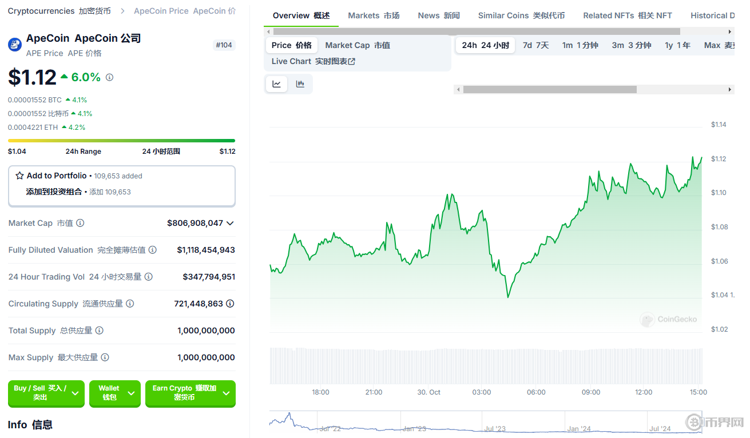Click the 24h range progress bar
This screenshot has height=438, width=750.
click(x=121, y=140)
